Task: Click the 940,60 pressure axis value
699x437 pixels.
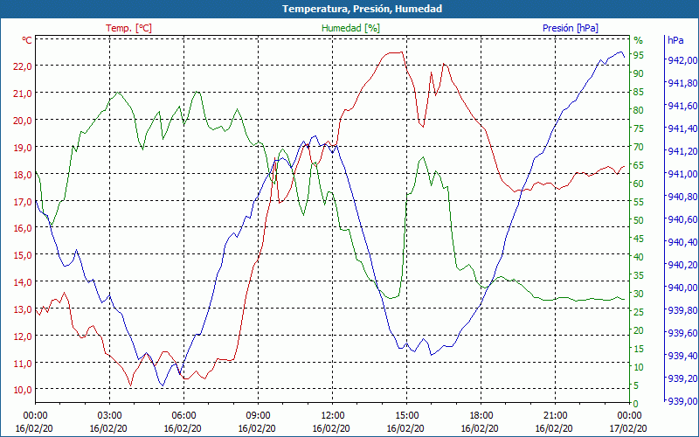Action: 683,219
